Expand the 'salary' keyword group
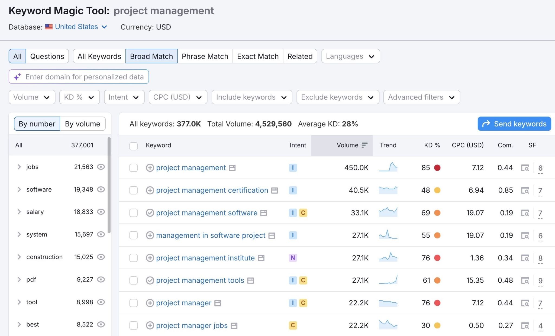The height and width of the screenshot is (336, 555). pos(19,212)
